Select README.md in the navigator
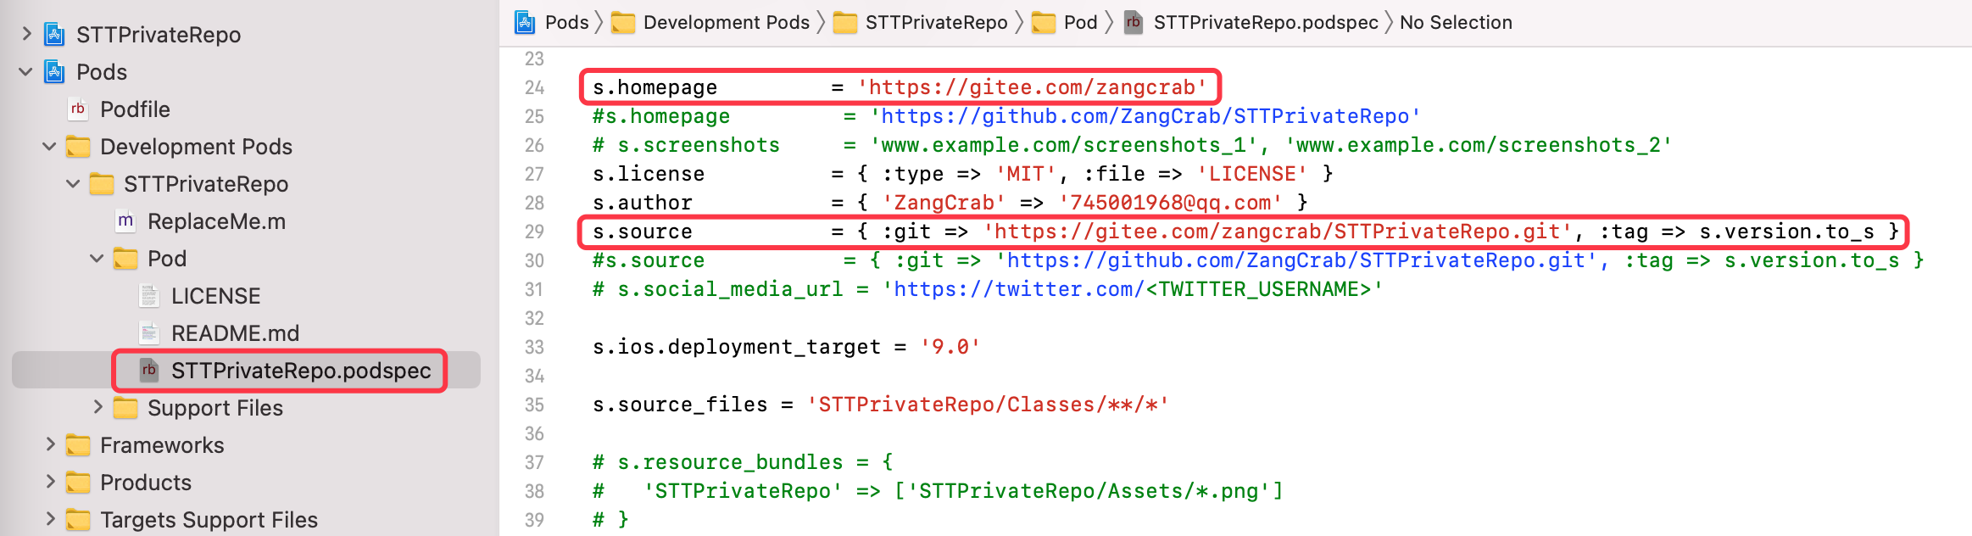The image size is (1972, 536). pyautogui.click(x=235, y=333)
